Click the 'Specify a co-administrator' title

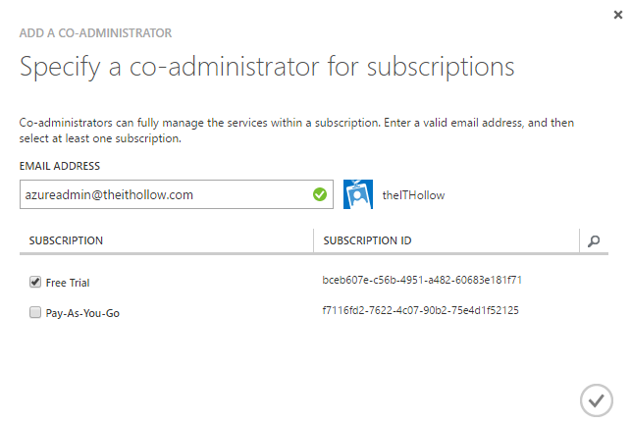click(267, 68)
